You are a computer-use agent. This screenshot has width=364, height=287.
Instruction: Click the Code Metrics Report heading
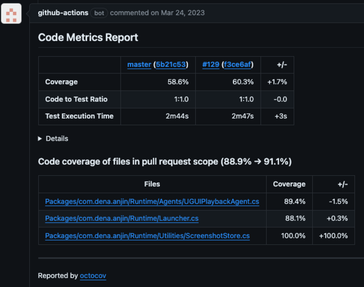pyautogui.click(x=88, y=37)
